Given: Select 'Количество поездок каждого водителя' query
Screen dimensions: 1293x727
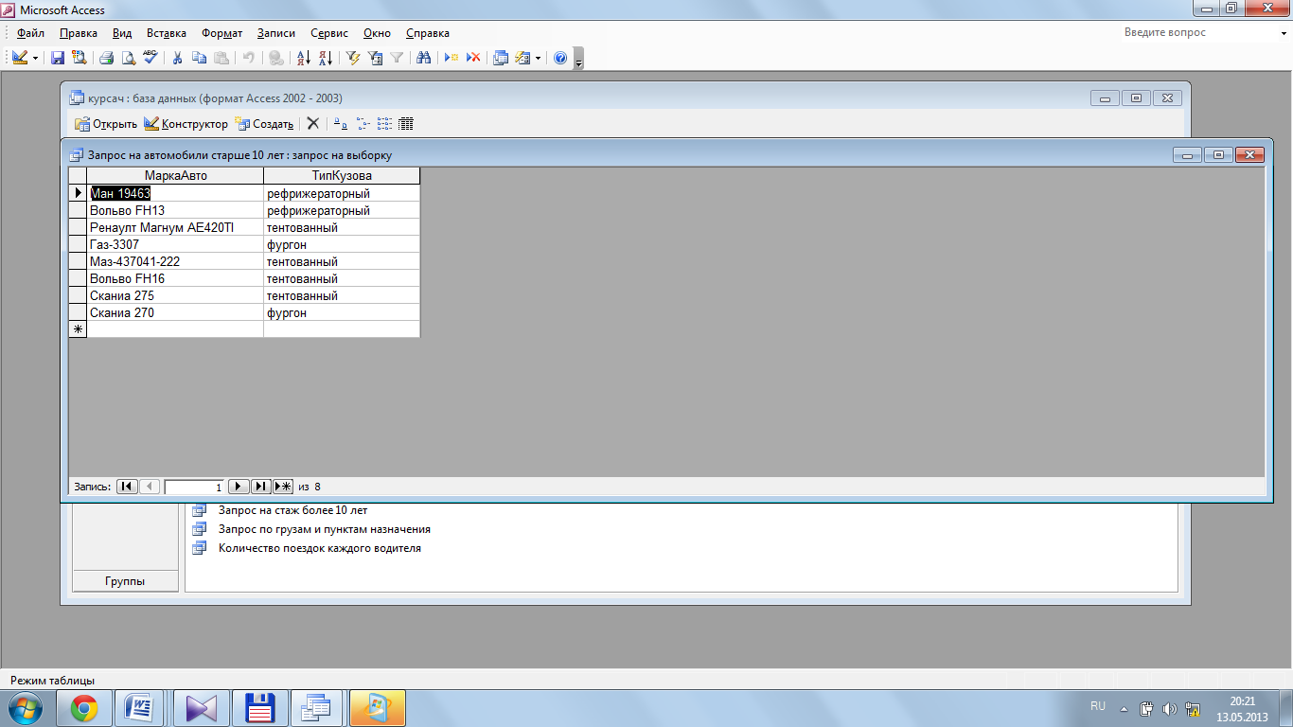Looking at the screenshot, I should (x=320, y=548).
